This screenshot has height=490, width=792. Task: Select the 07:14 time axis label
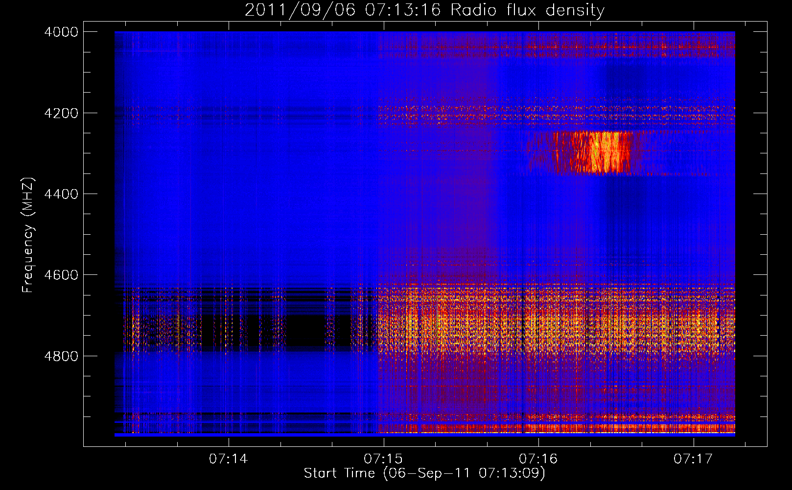(x=228, y=459)
